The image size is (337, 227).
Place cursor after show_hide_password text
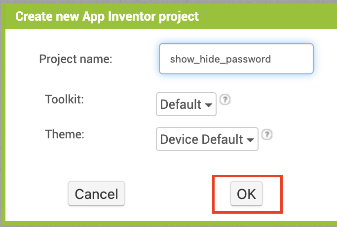(272, 59)
